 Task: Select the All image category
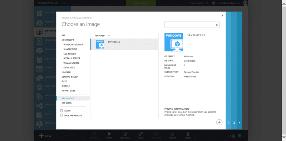point(64,36)
